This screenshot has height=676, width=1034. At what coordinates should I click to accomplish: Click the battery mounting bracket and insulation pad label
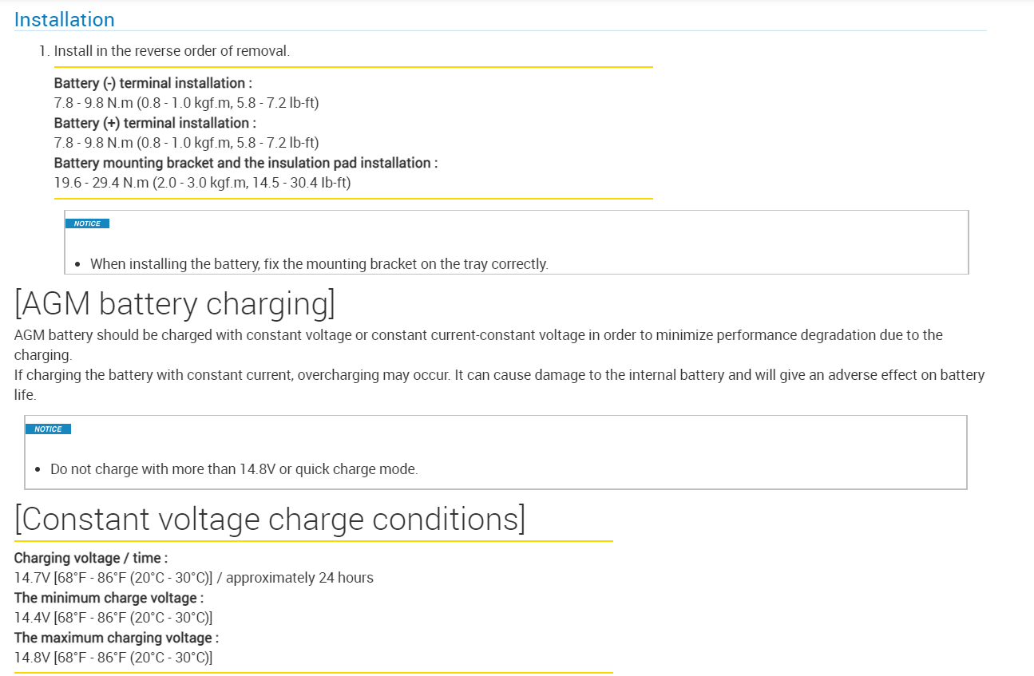pyautogui.click(x=246, y=163)
